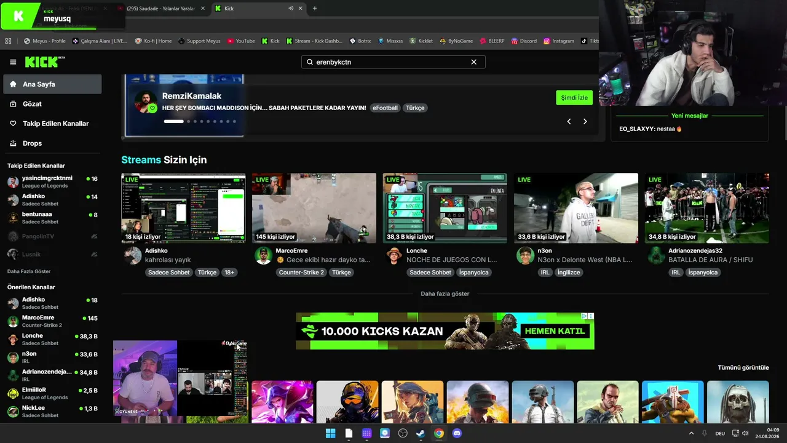787x443 pixels.
Task: Switch to the Saudade - Yalanlar Yaralar browser tab
Action: pyautogui.click(x=161, y=9)
